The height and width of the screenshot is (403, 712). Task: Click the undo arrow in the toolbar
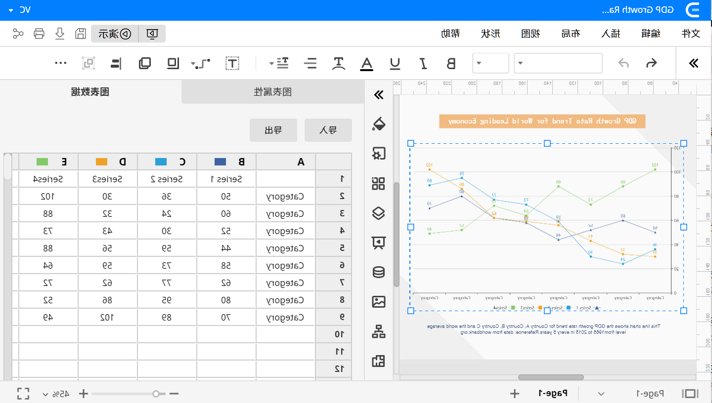point(652,63)
